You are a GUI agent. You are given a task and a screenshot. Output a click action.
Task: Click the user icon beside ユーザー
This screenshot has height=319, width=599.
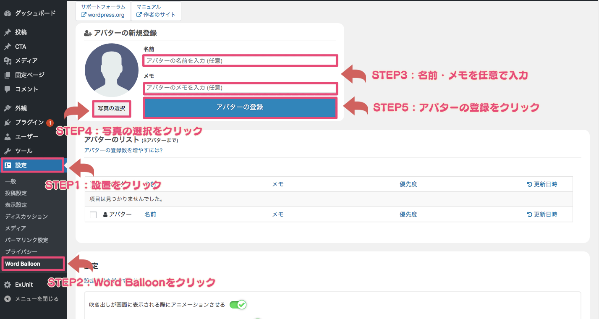pos(7,137)
